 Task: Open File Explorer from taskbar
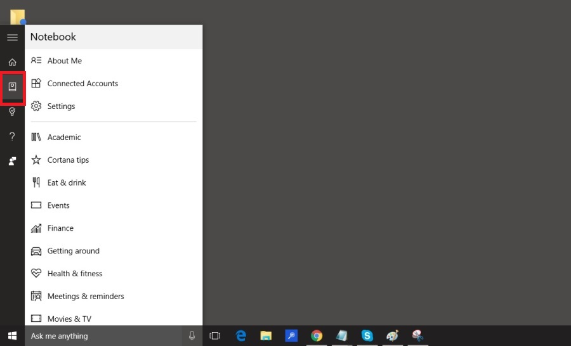point(266,335)
